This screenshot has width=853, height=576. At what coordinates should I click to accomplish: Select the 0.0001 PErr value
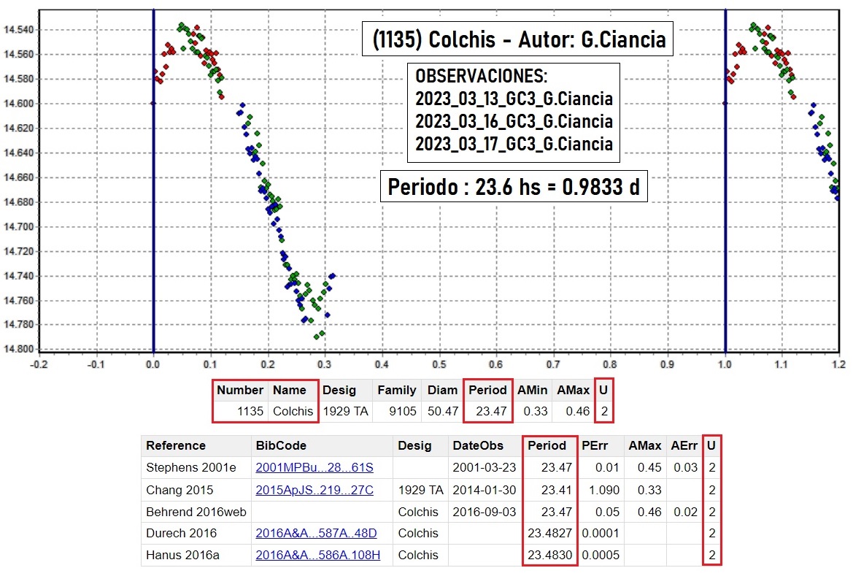tap(601, 533)
